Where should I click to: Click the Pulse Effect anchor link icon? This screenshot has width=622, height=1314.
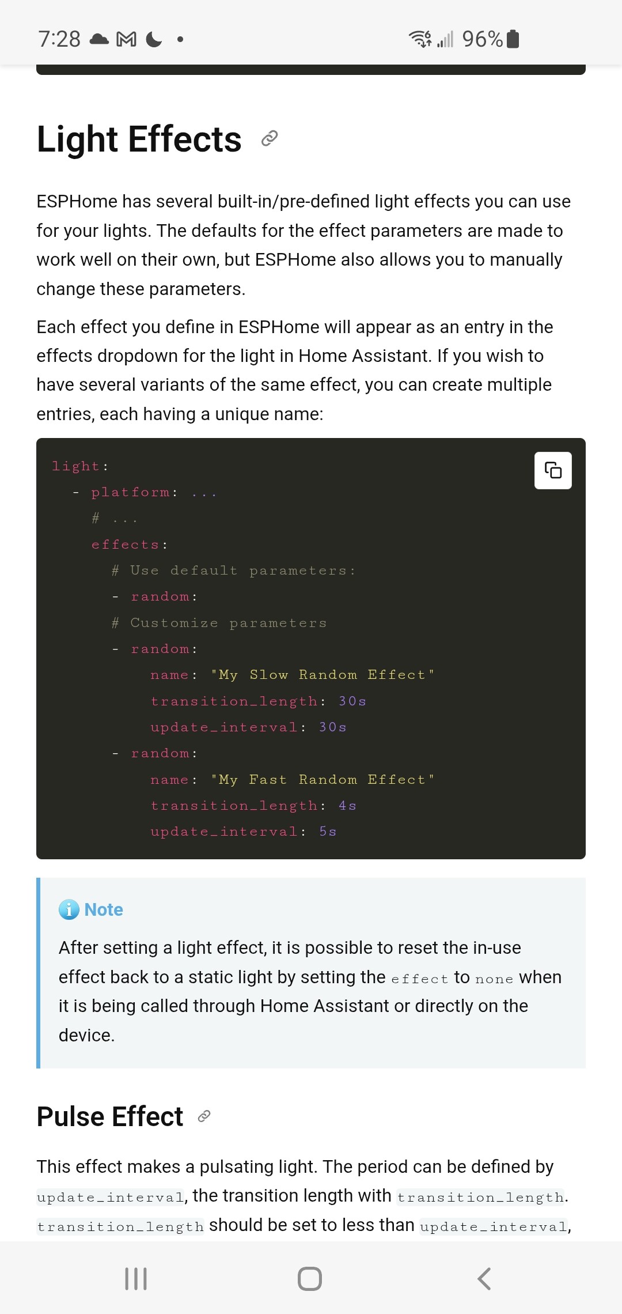[x=204, y=1116]
